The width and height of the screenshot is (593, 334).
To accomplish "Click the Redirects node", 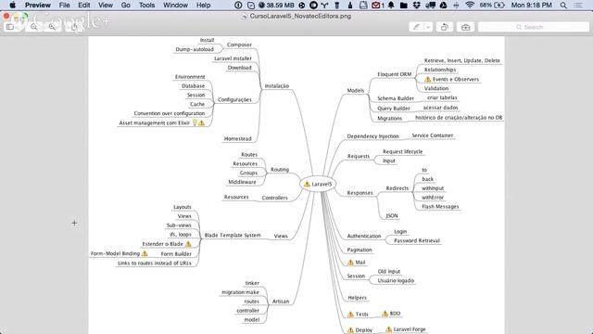I will [397, 188].
